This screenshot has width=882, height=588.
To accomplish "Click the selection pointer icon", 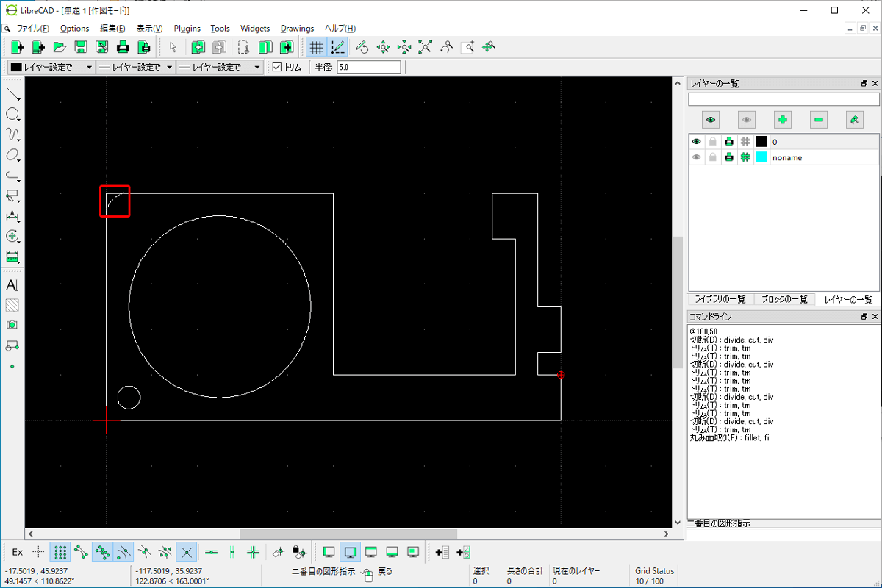I will coord(173,47).
